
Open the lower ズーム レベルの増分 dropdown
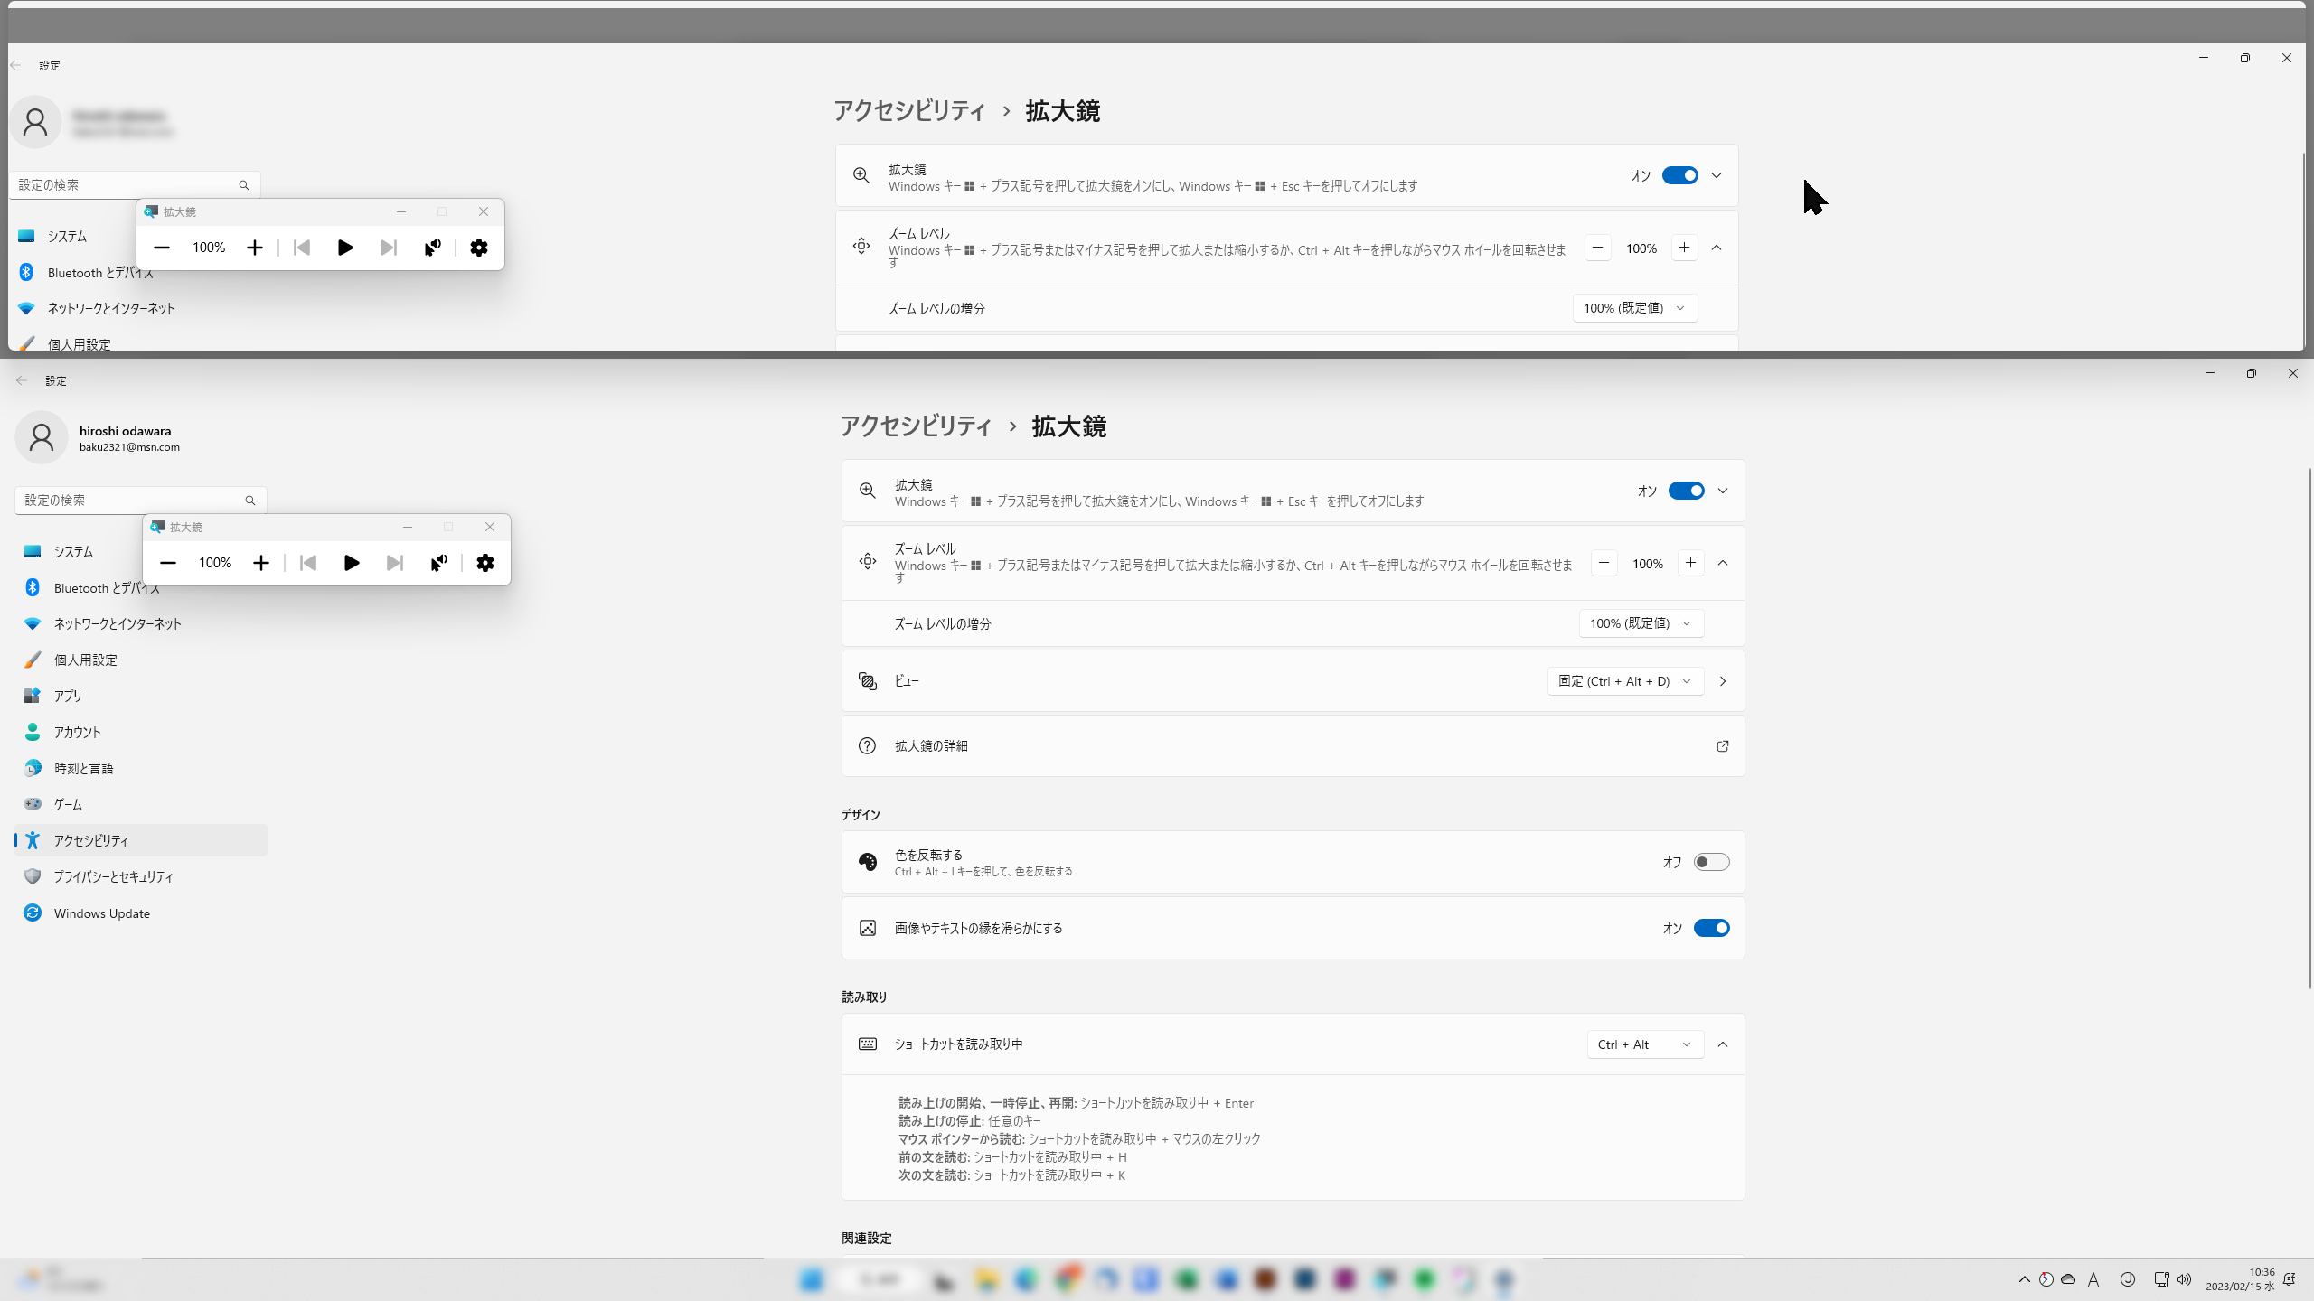(1641, 623)
